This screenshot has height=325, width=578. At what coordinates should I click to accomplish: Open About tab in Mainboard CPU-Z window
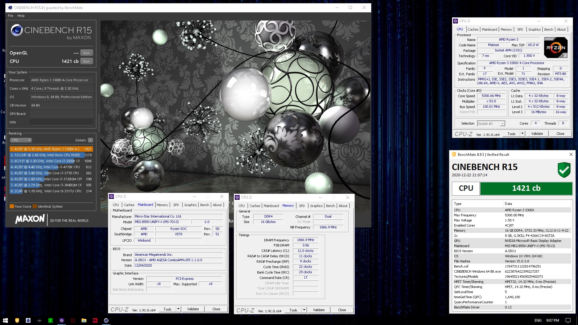217,205
